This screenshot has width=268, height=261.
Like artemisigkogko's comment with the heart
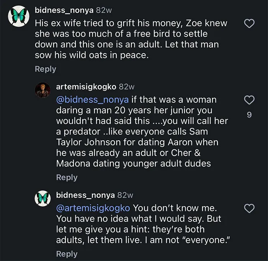[249, 100]
